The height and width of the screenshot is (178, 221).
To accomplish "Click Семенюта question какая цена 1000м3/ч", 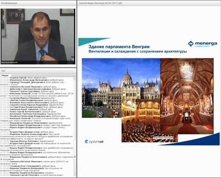I will (x=34, y=163).
